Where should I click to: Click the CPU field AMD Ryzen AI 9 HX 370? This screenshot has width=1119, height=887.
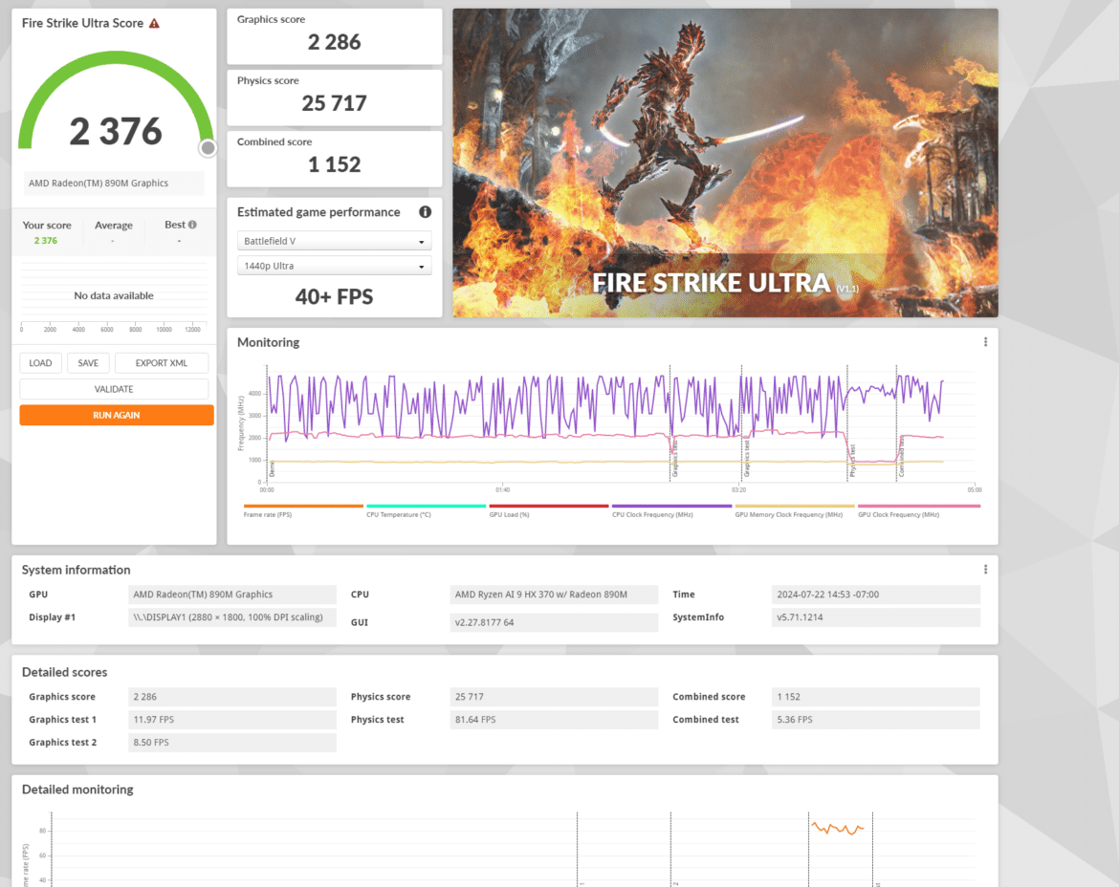(x=554, y=595)
